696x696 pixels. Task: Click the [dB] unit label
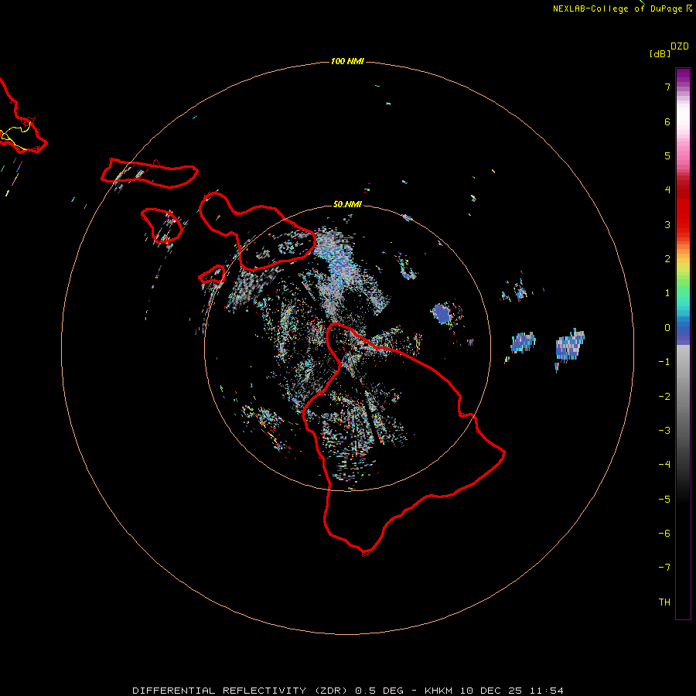click(660, 53)
